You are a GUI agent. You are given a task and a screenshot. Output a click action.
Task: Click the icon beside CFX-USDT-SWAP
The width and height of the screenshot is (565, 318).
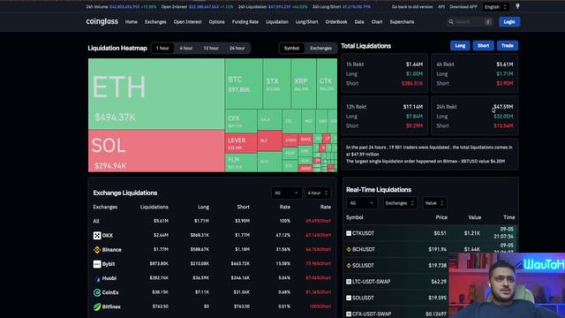(349, 314)
